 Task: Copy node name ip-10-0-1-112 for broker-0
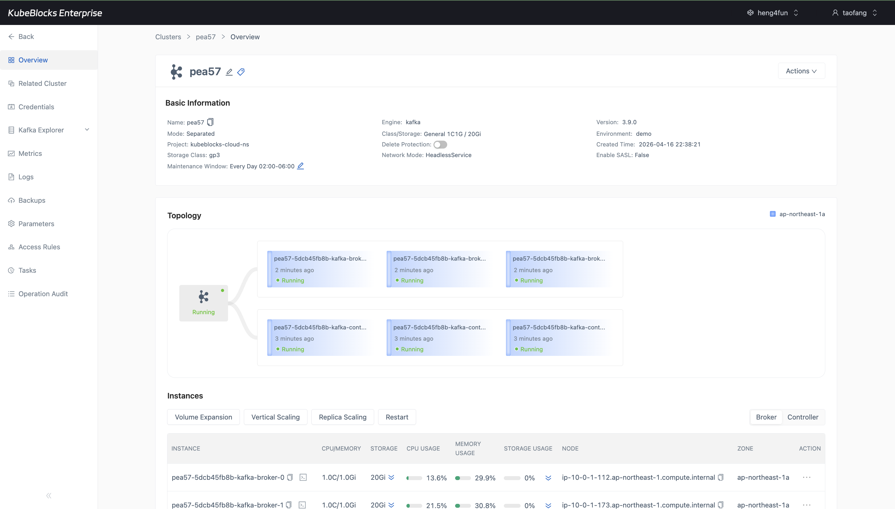click(x=721, y=478)
